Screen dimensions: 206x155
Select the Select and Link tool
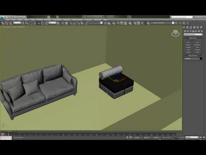3,23
